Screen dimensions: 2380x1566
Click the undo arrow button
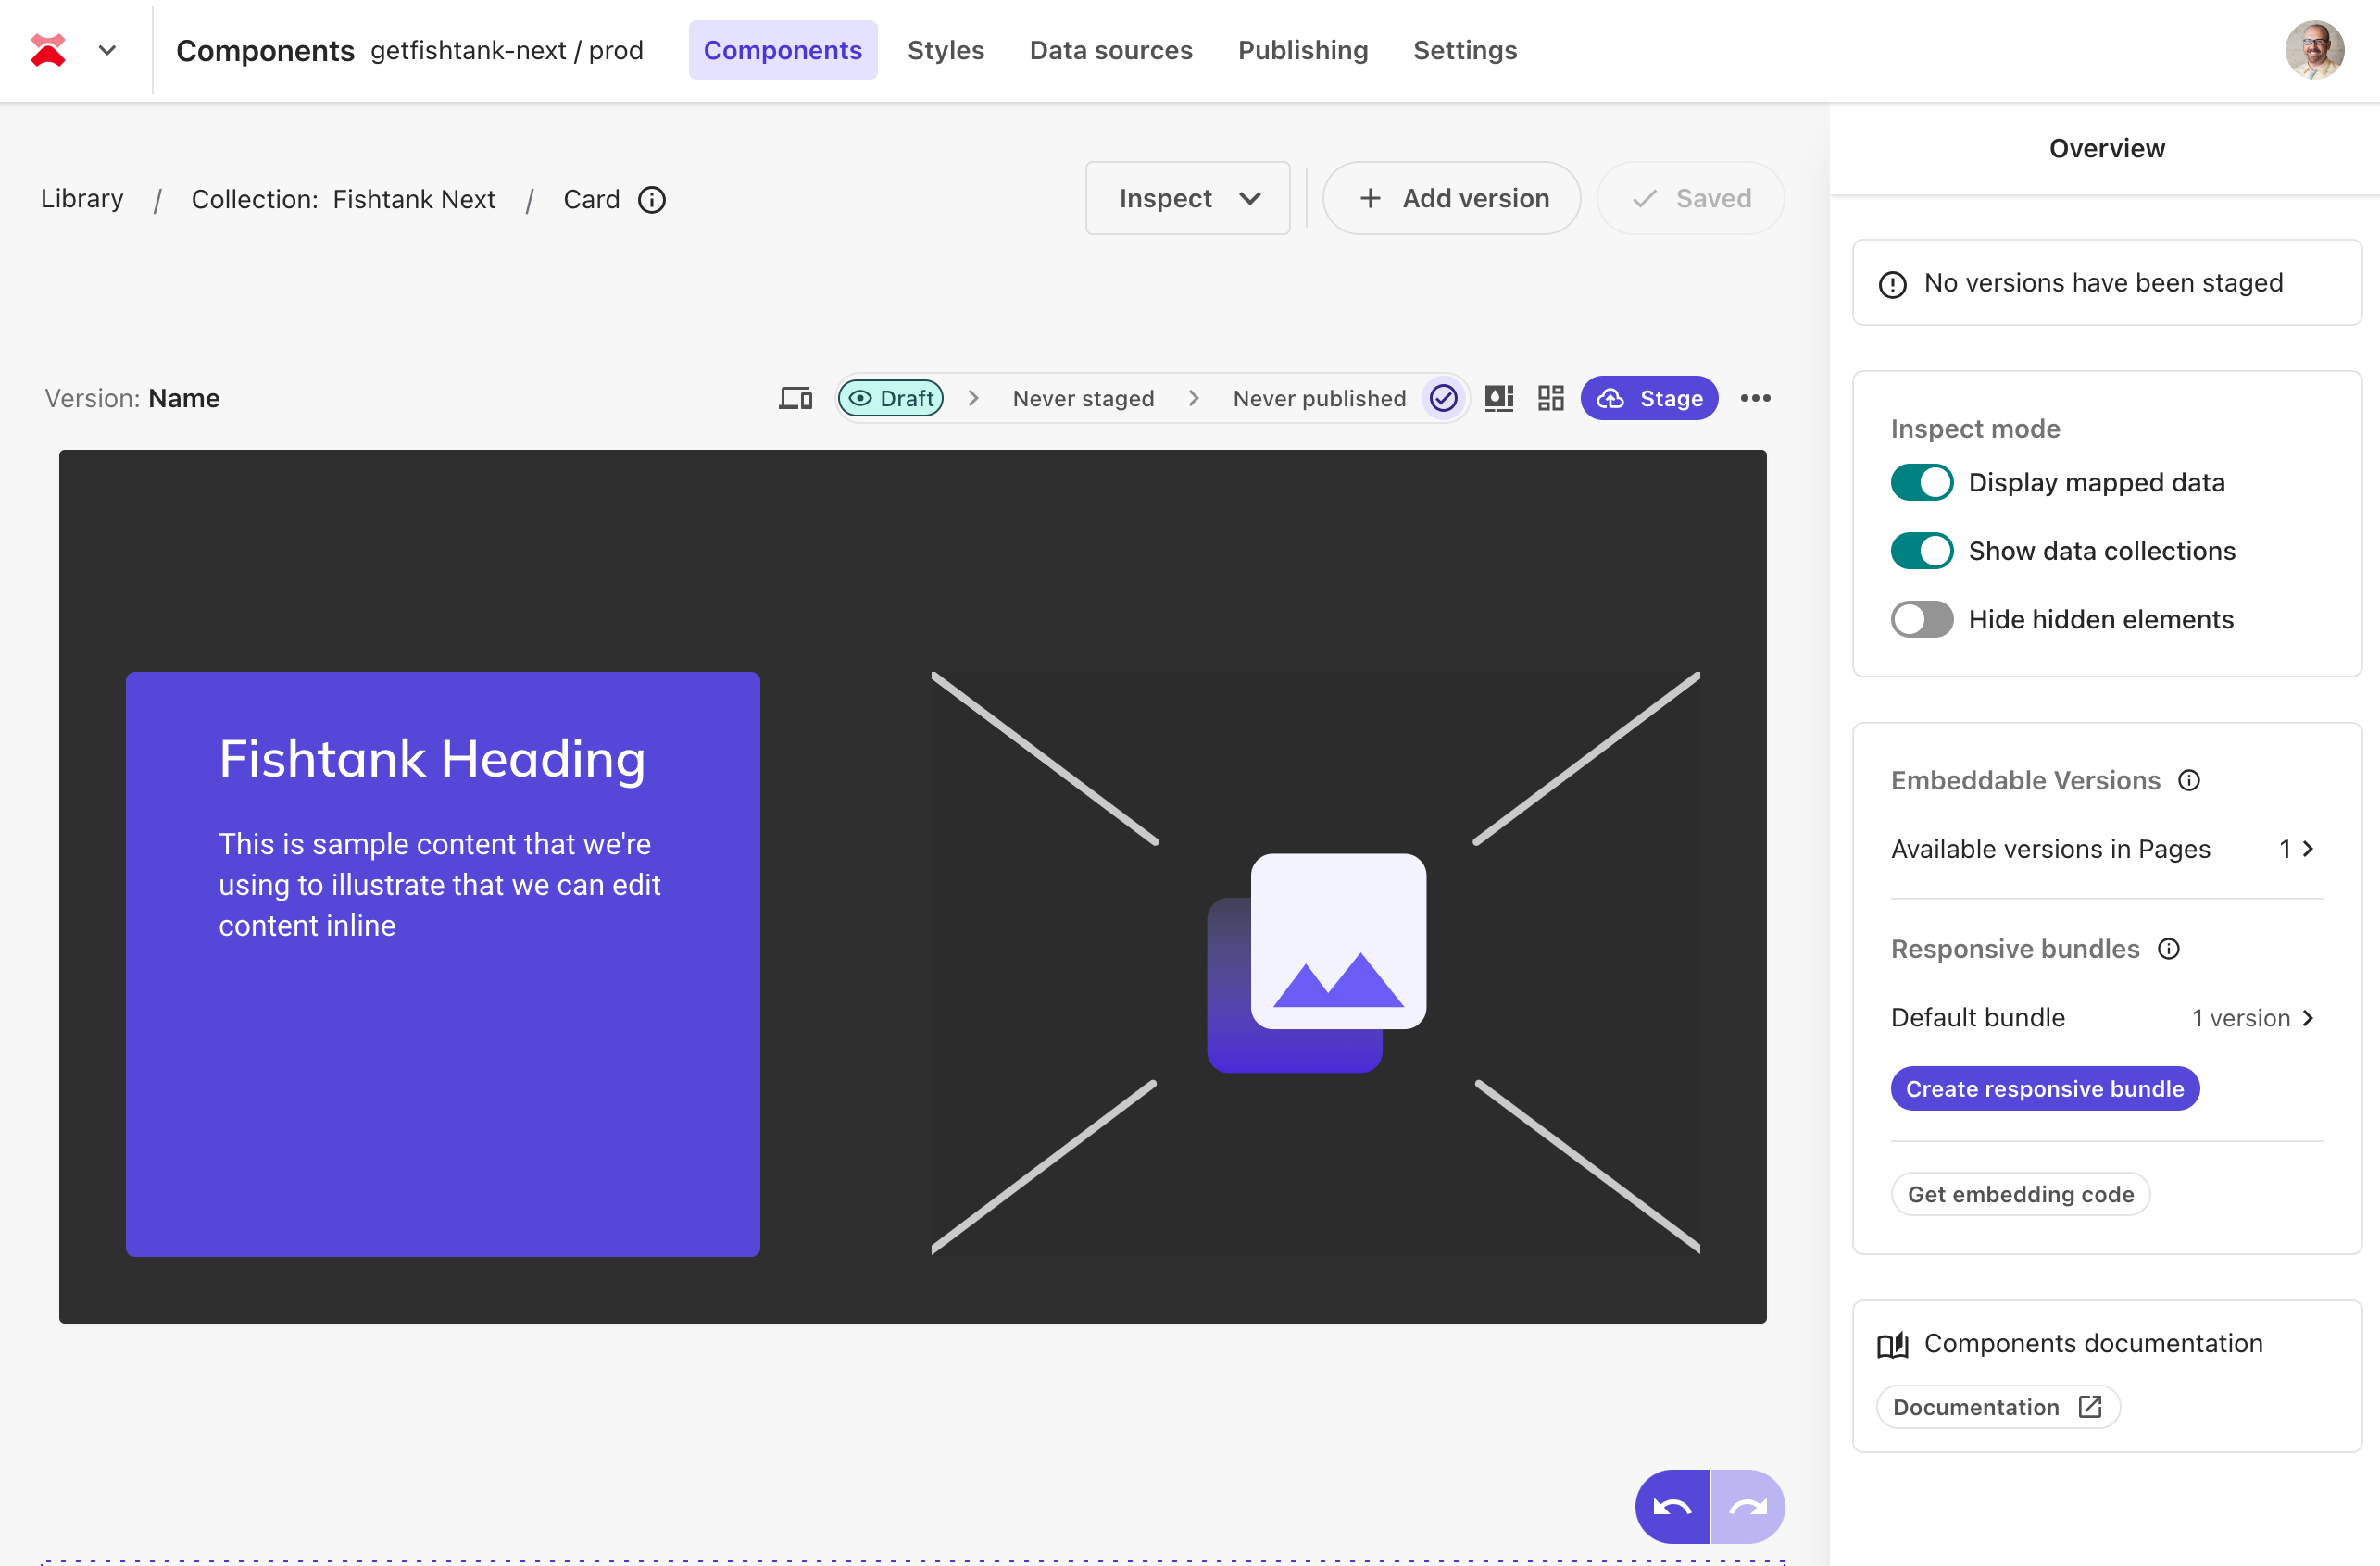tap(1672, 1506)
